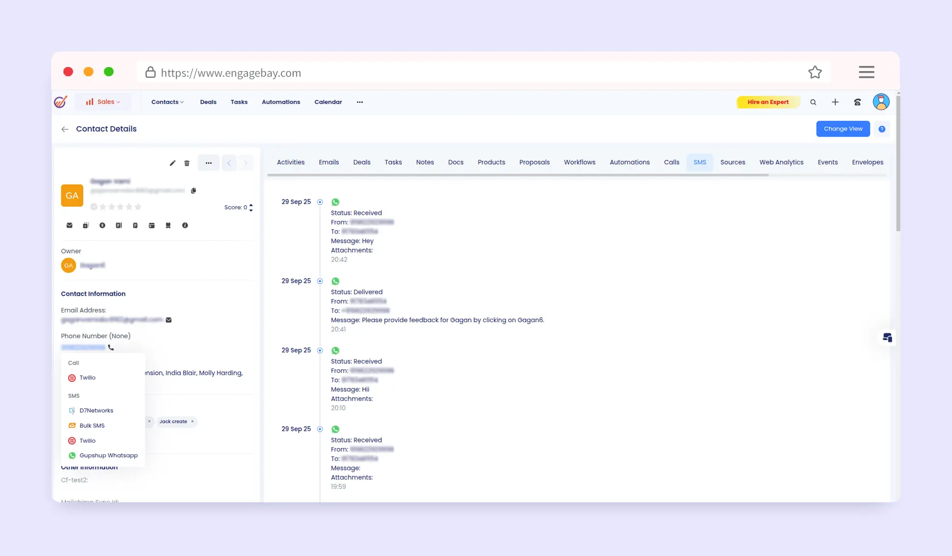Image resolution: width=952 pixels, height=556 pixels.
Task: Open the calendar icon in contact actions
Action: [151, 226]
